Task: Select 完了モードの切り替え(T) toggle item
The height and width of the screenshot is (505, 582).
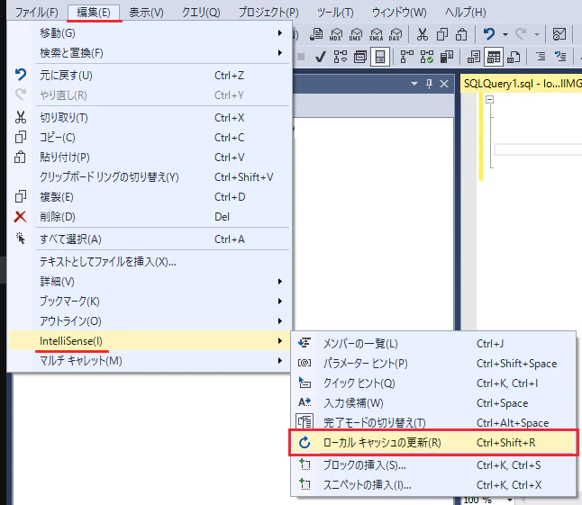Action: point(433,423)
